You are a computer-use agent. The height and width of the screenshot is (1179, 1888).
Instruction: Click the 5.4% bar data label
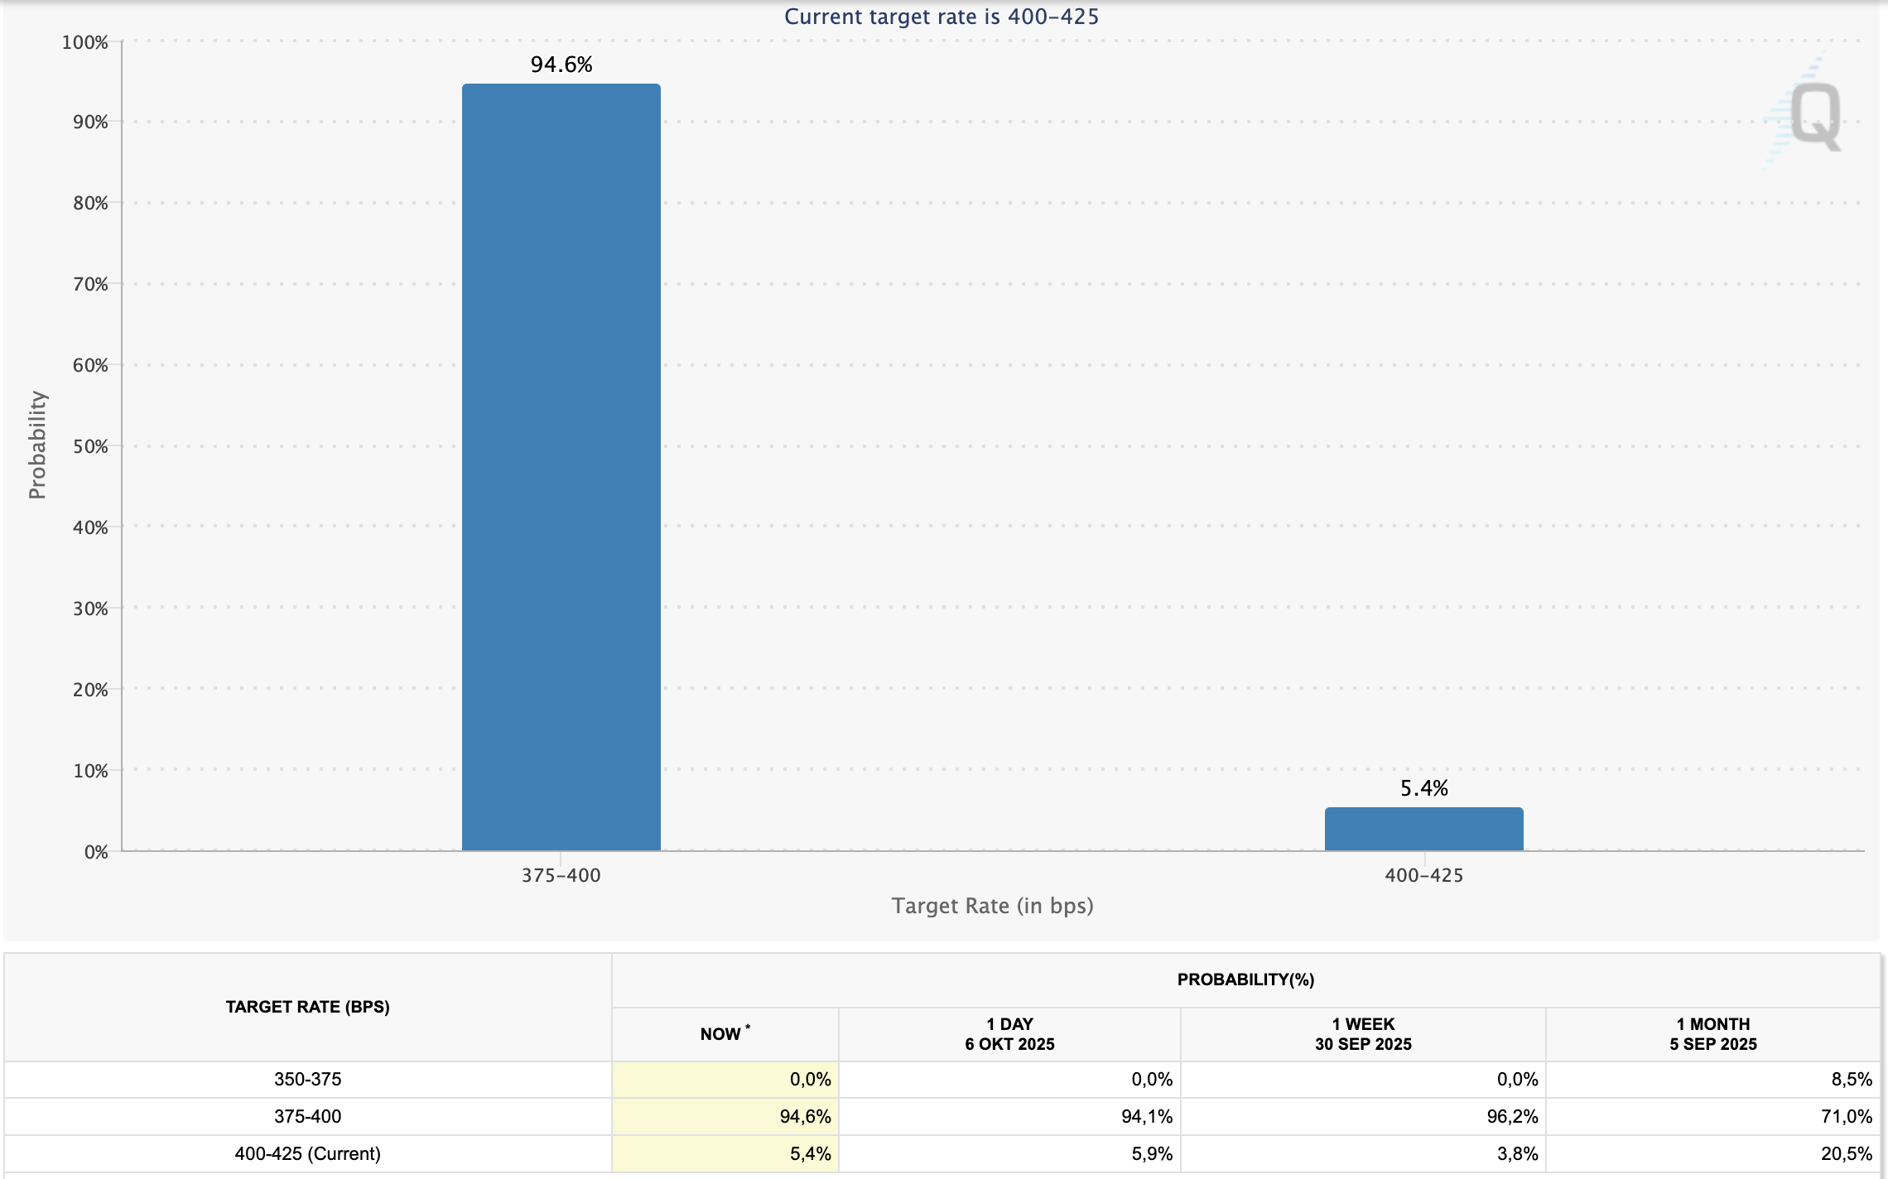pos(1423,788)
